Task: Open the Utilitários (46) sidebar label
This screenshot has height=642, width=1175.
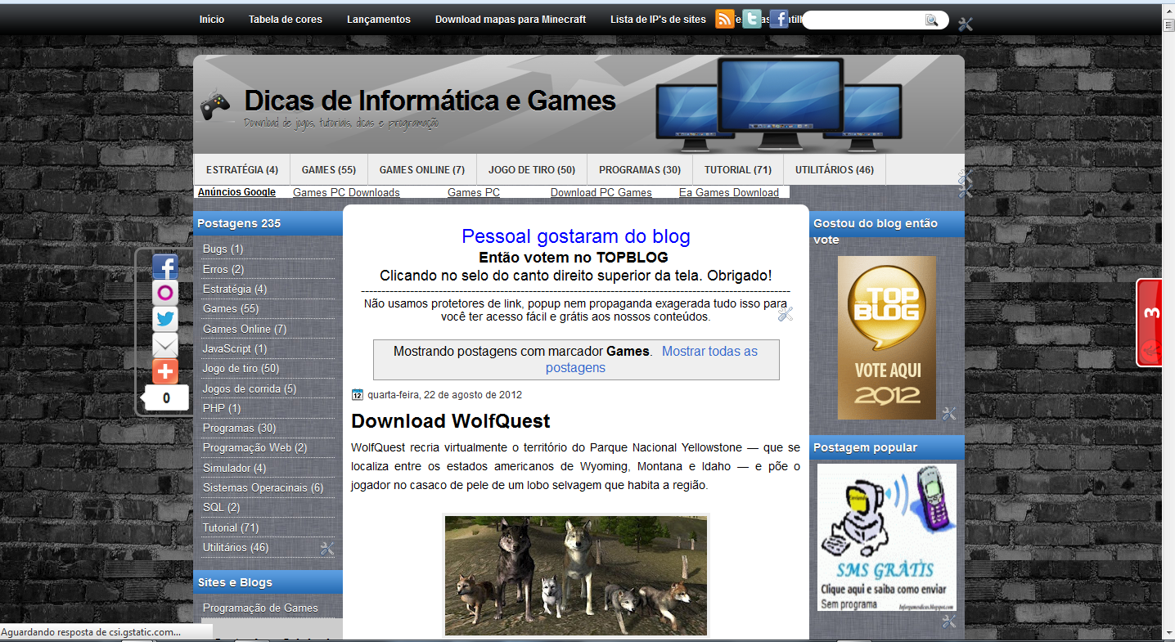Action: pyautogui.click(x=236, y=547)
